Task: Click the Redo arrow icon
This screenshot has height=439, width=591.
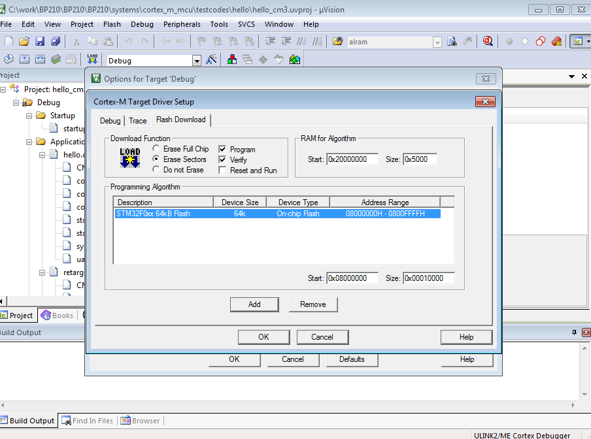Action: [144, 41]
